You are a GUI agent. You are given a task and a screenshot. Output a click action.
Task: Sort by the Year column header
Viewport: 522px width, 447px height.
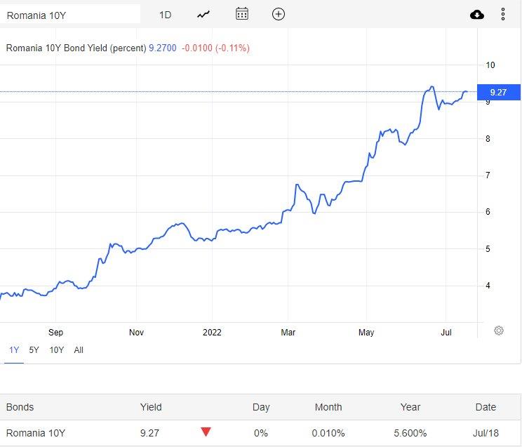(x=410, y=407)
